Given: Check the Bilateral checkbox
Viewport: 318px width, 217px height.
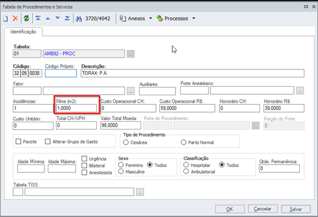Looking at the screenshot, I should coord(84,166).
